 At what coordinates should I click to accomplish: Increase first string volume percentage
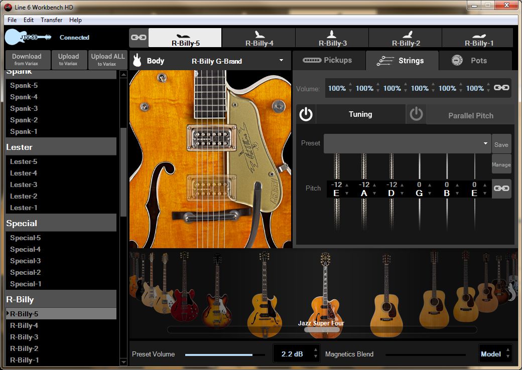[350, 85]
